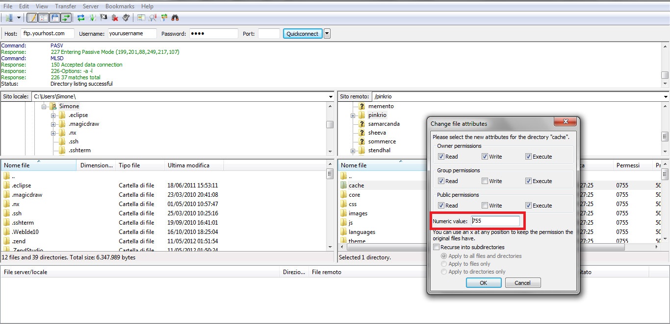This screenshot has height=324, width=670.
Task: Collapse the Simone folder tree
Action: click(45, 106)
